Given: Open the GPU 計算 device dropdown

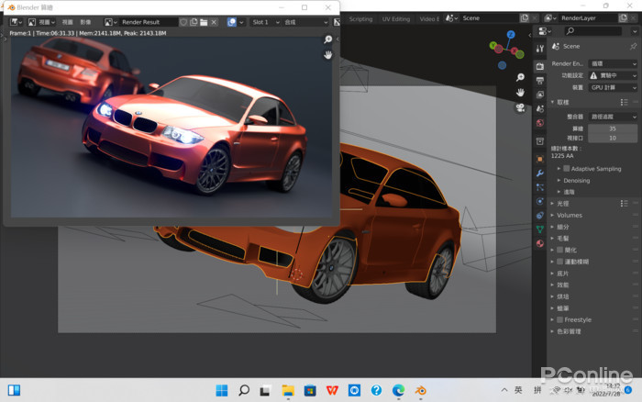Looking at the screenshot, I should coord(613,88).
